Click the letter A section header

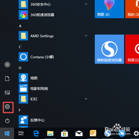20,26
